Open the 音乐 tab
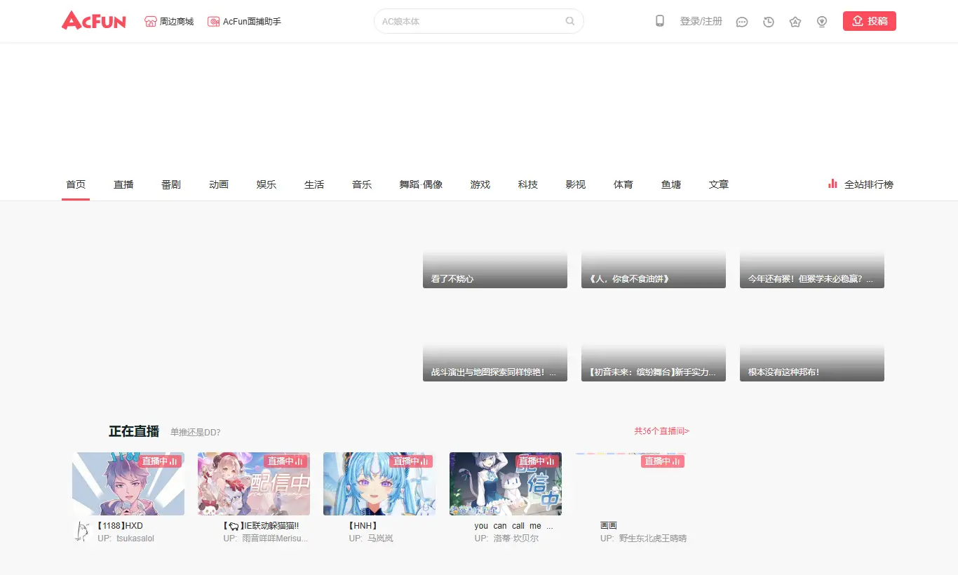The width and height of the screenshot is (958, 575). 362,184
